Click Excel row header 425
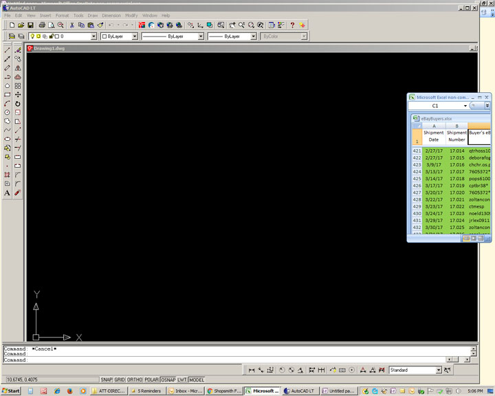Viewport: 495px width, 396px height. coord(417,179)
